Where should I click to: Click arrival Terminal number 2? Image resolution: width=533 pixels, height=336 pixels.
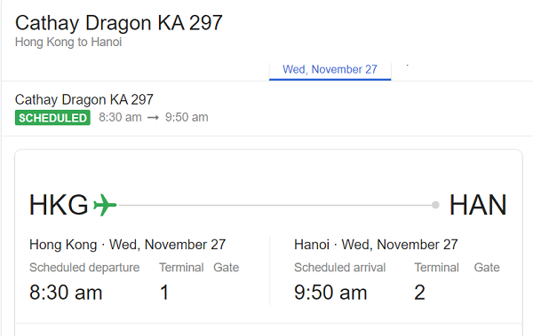coord(419,293)
